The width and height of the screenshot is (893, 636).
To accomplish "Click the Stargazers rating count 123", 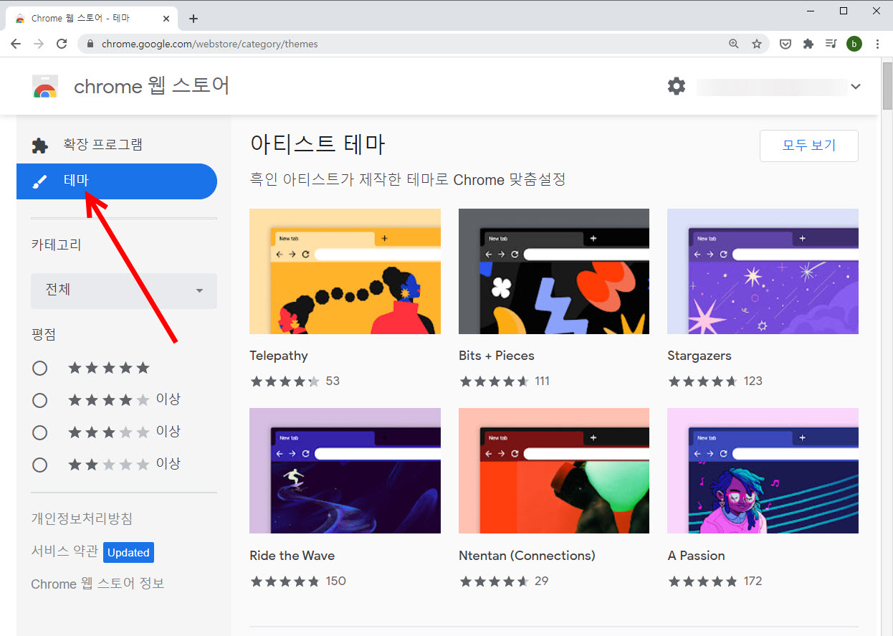I will [753, 381].
